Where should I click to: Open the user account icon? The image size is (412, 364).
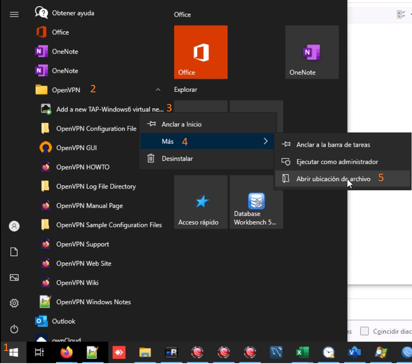14,226
